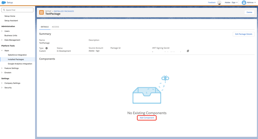
Task: Click the TestPackage page title
Action: [53, 14]
